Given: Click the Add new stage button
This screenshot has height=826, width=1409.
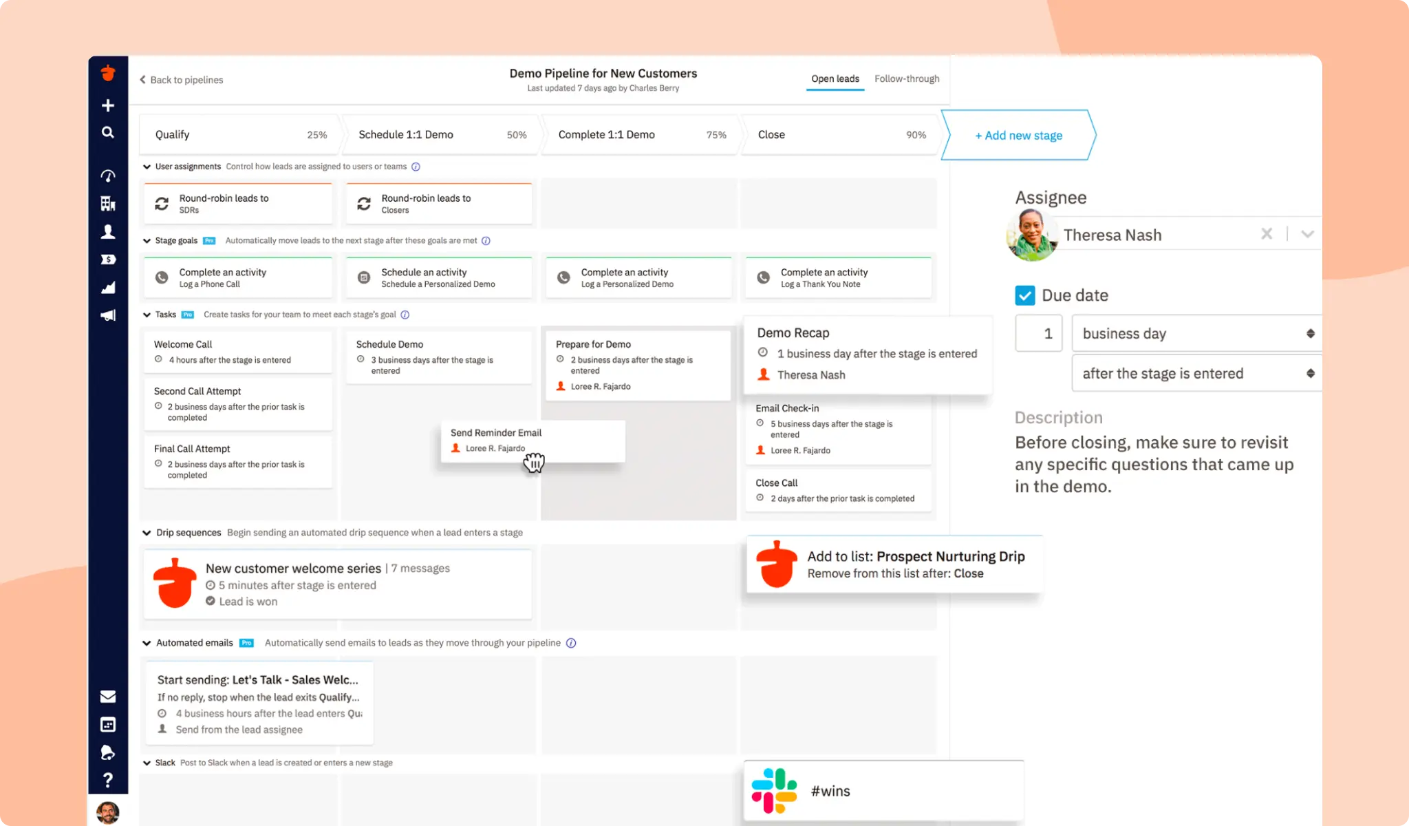Looking at the screenshot, I should pos(1018,135).
